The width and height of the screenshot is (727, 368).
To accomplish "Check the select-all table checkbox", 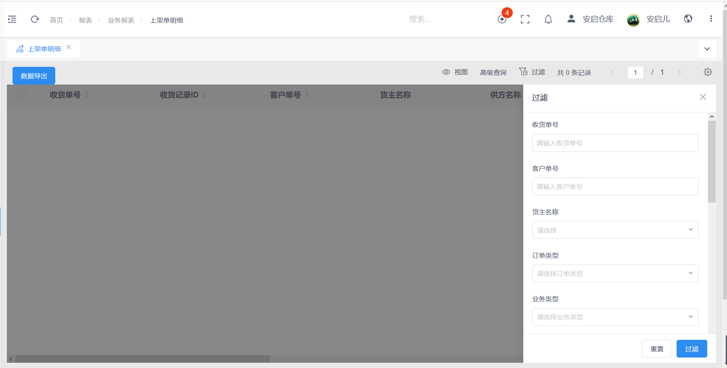I will tap(23, 95).
